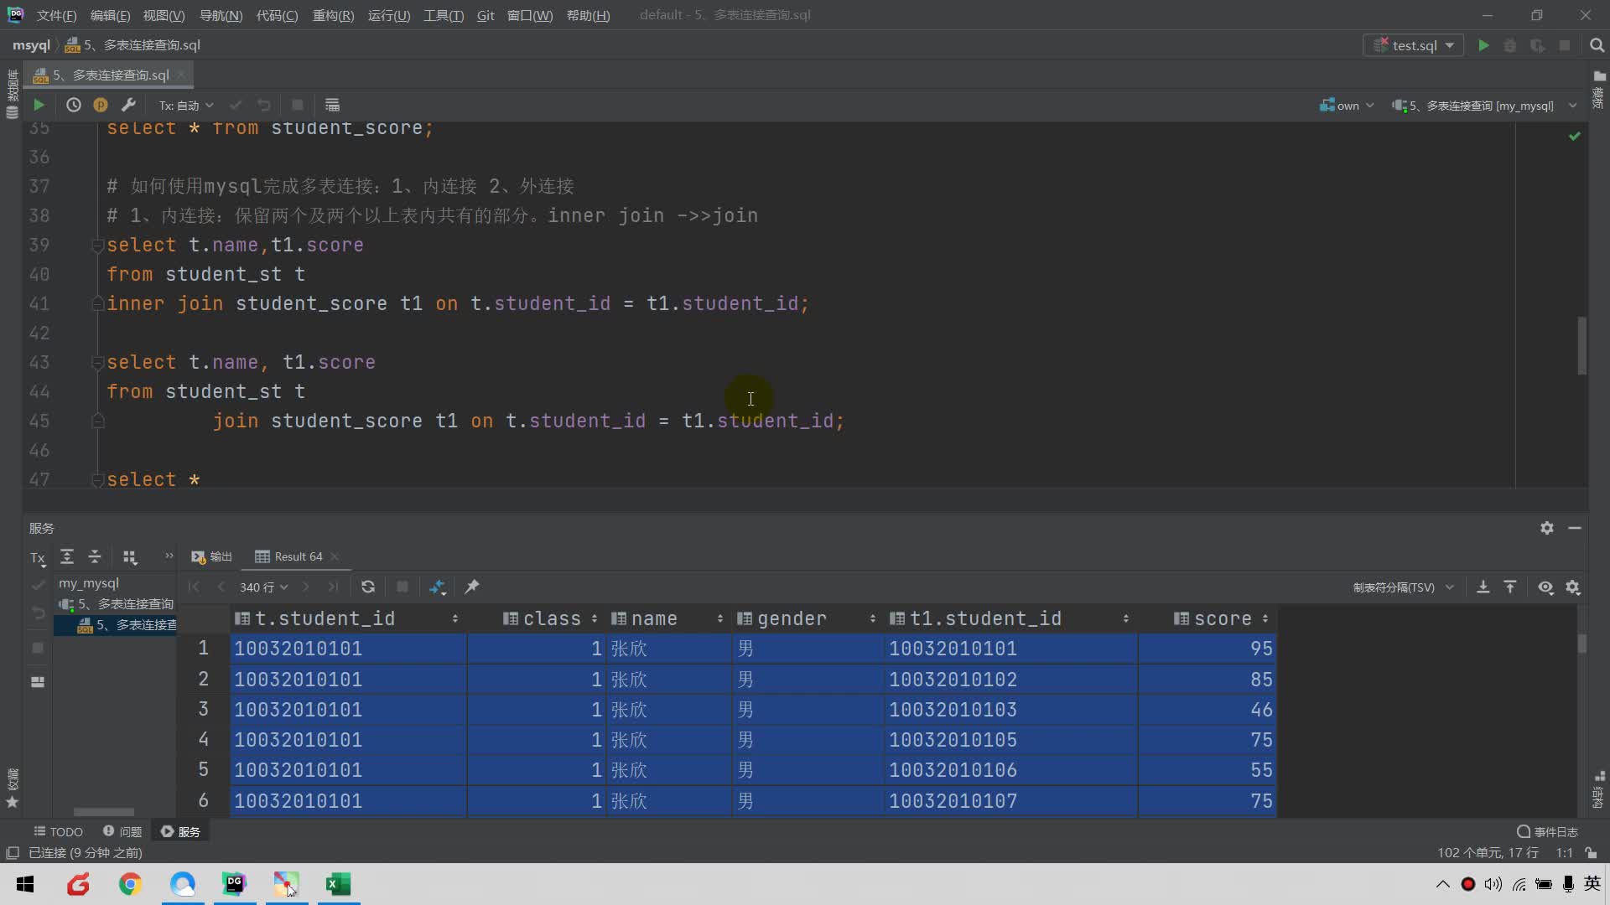Open the TODO tool window
Image resolution: width=1610 pixels, height=905 pixels.
(58, 831)
